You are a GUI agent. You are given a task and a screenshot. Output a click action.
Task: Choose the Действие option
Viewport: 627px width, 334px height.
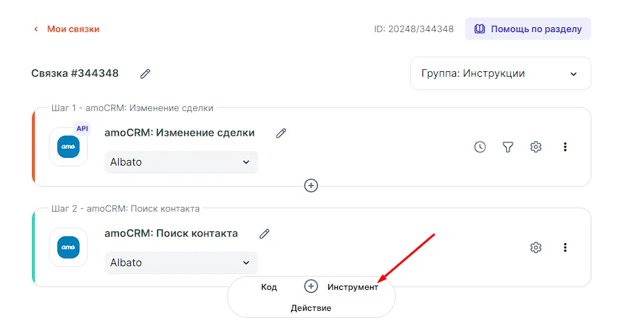[311, 307]
